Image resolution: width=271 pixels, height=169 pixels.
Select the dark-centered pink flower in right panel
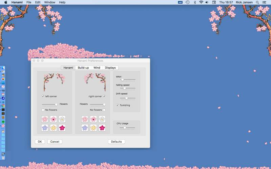pyautogui.click(x=93, y=119)
